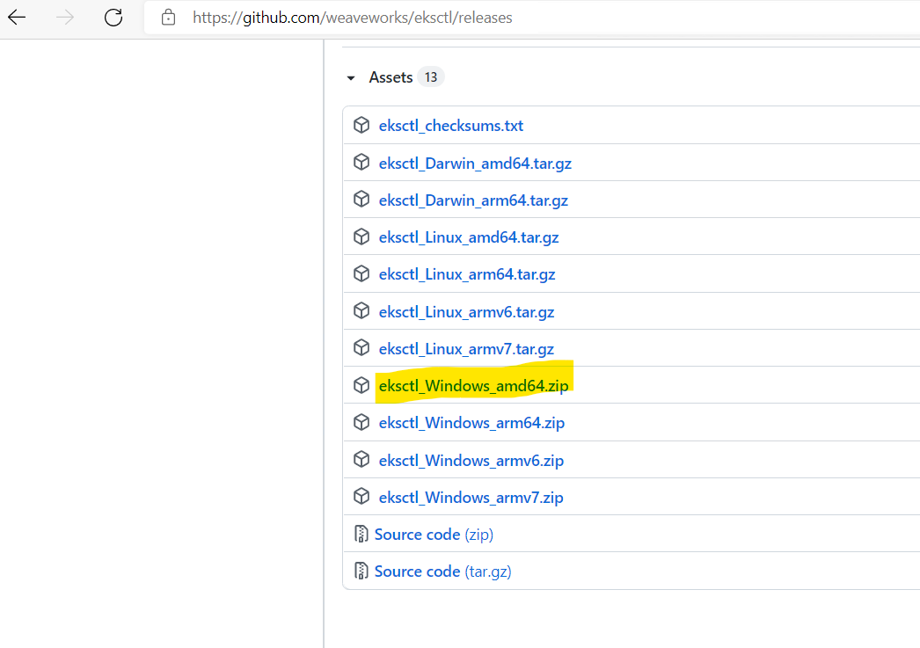920x648 pixels.
Task: Click package icon beside eksctl_Linux_armv7.tar.gz
Action: click(361, 348)
